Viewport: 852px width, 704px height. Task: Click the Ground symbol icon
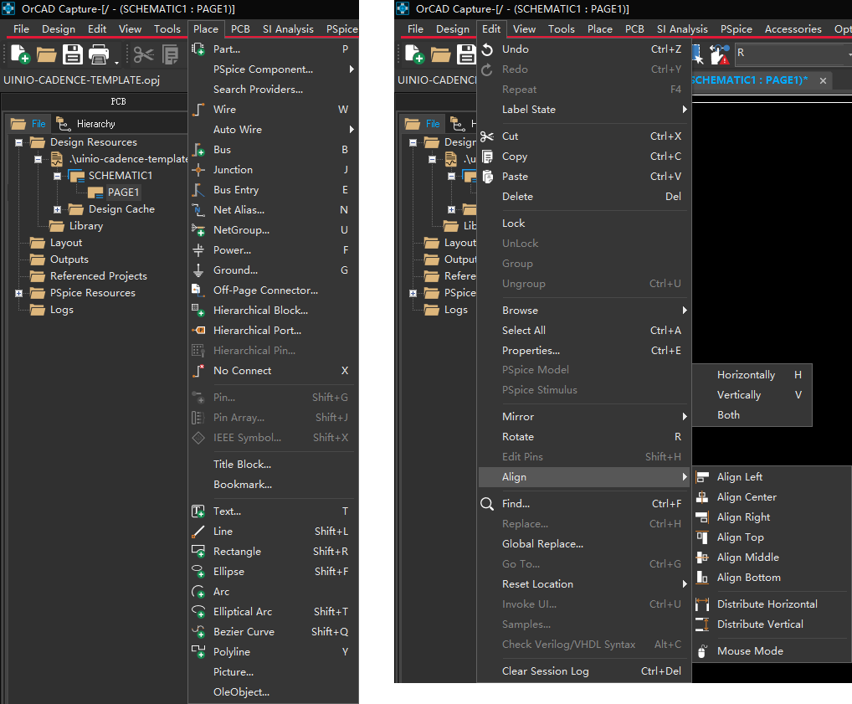[x=198, y=270]
